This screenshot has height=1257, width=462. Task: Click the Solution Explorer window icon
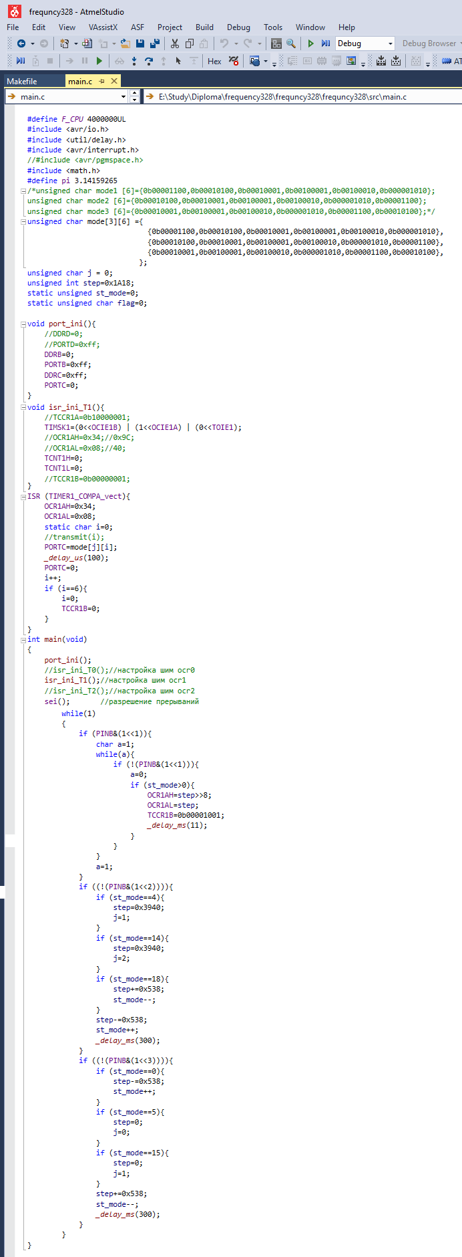[276, 43]
